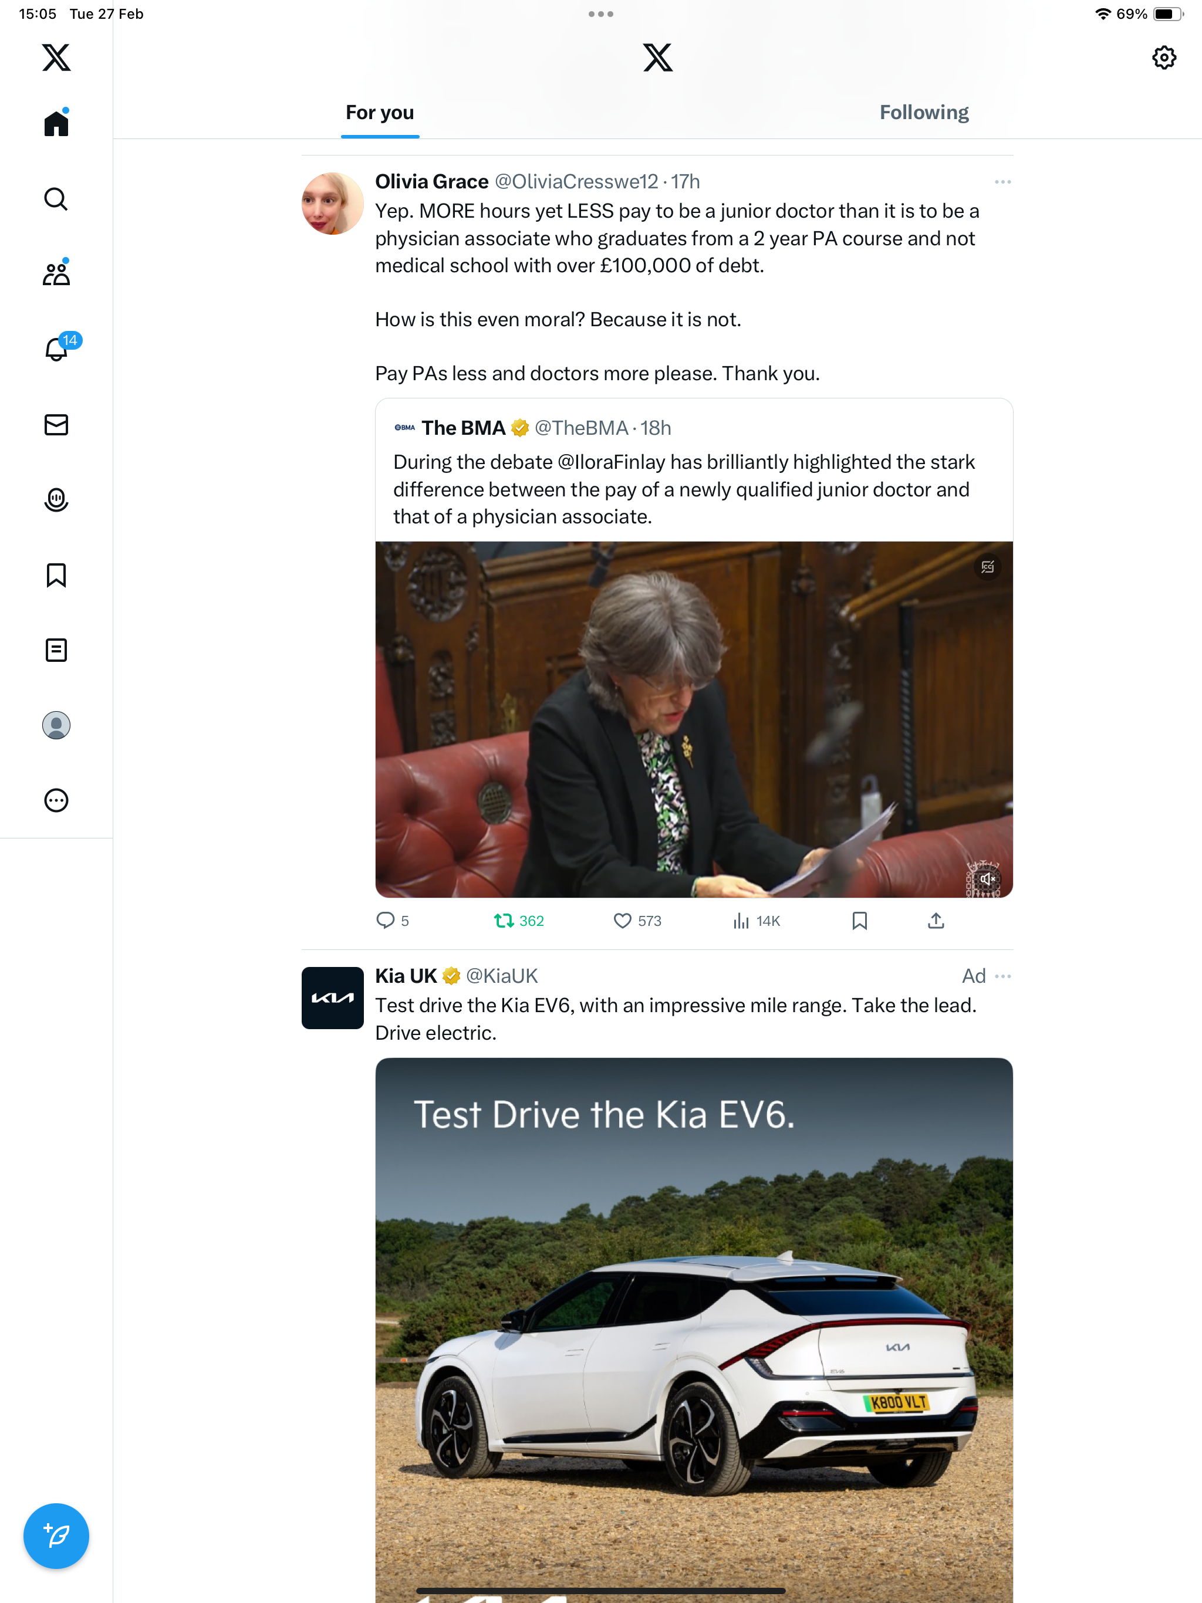The height and width of the screenshot is (1603, 1202).
Task: Expand the More menu in sidebar
Action: coord(56,800)
